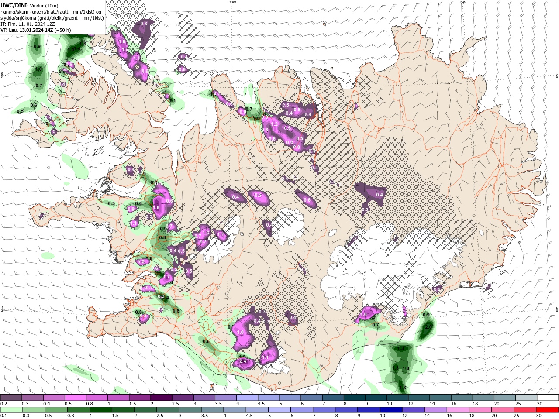Viewport: 559px width, 419px height.
Task: Select top legend row swatch labeled 0.5
Action: (x=75, y=398)
